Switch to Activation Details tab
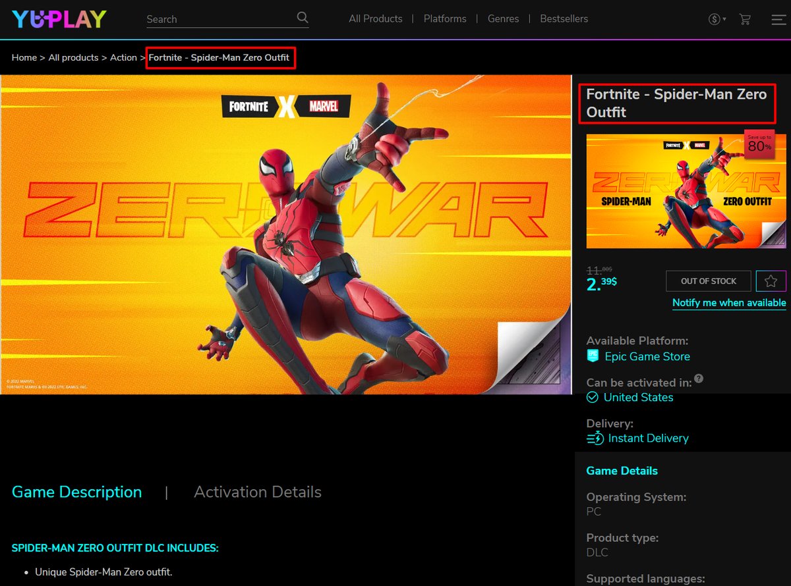Viewport: 791px width, 586px height. coord(258,492)
